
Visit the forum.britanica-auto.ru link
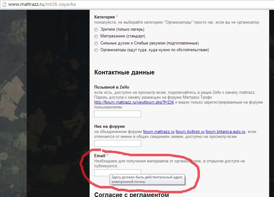coord(225,132)
